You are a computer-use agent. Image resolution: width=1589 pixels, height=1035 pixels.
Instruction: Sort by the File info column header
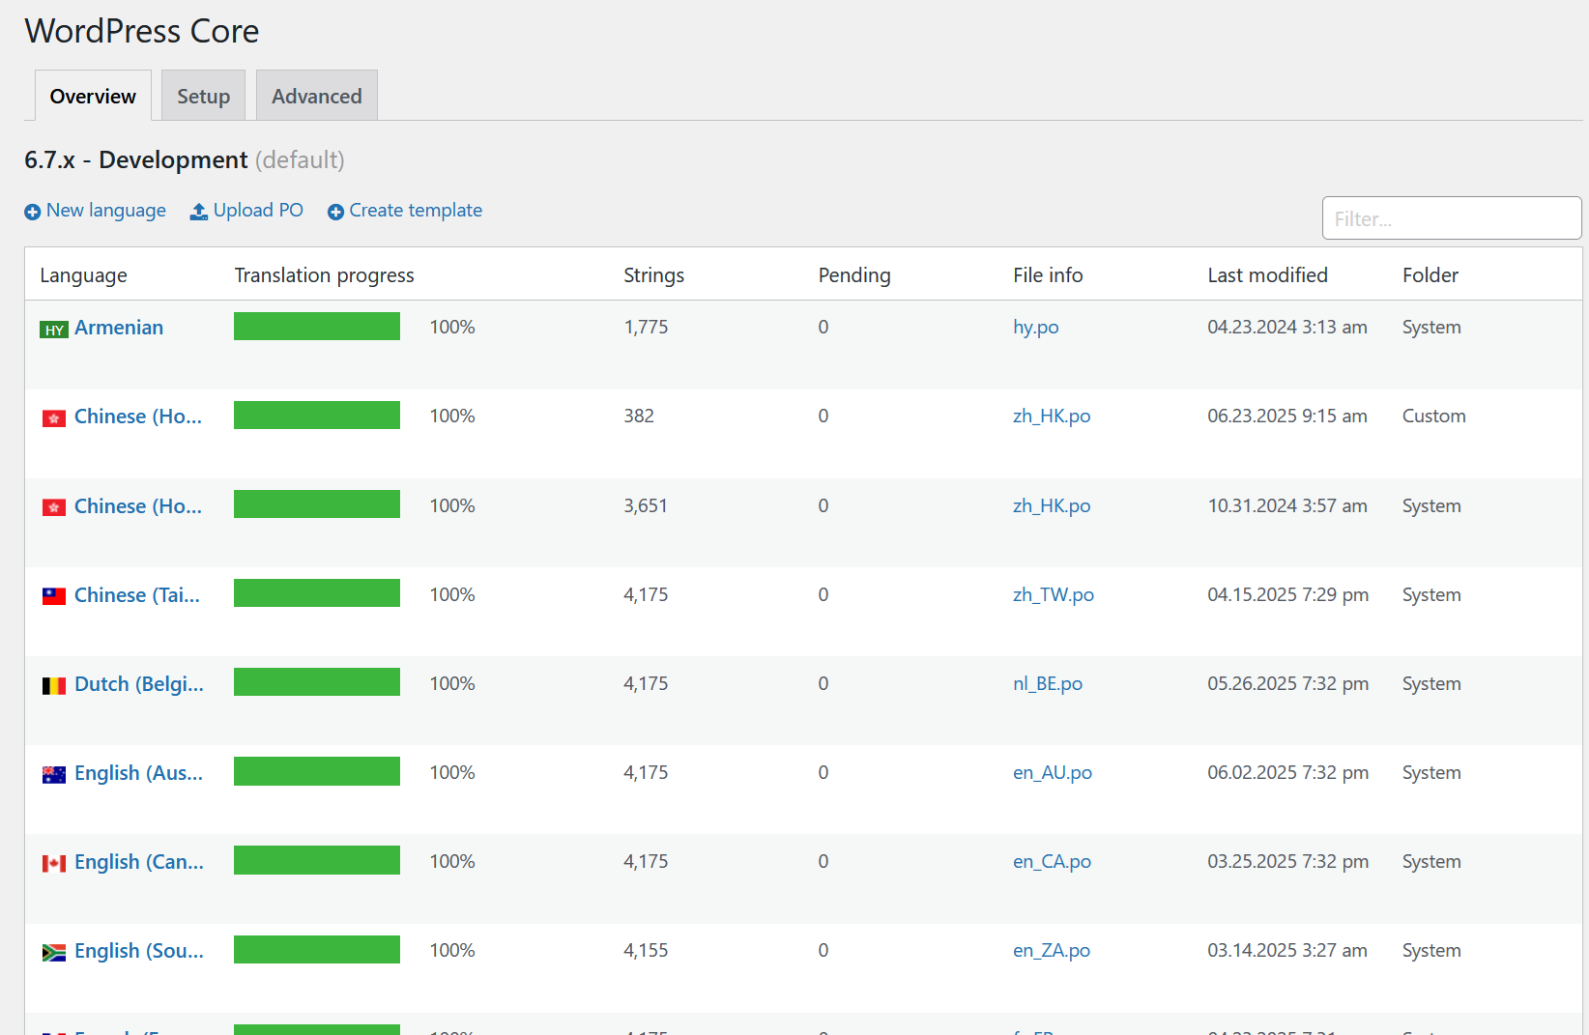[1048, 275]
